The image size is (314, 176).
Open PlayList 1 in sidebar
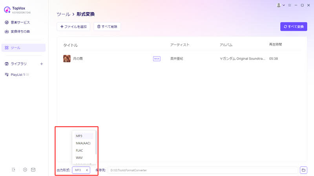tap(17, 75)
